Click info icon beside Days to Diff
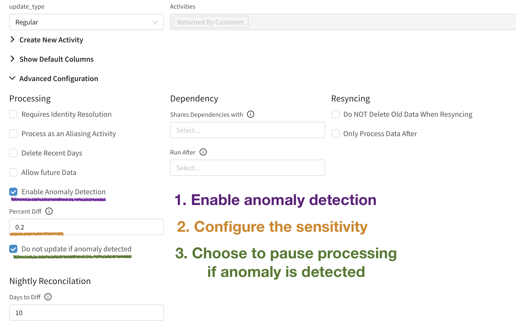Screen dimensions: 516x334 tap(48, 297)
